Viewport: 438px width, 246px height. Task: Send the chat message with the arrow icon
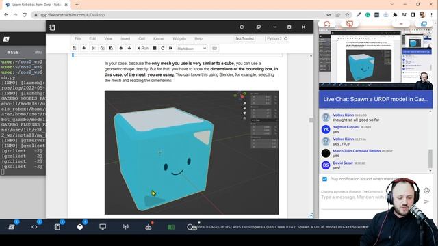click(426, 202)
